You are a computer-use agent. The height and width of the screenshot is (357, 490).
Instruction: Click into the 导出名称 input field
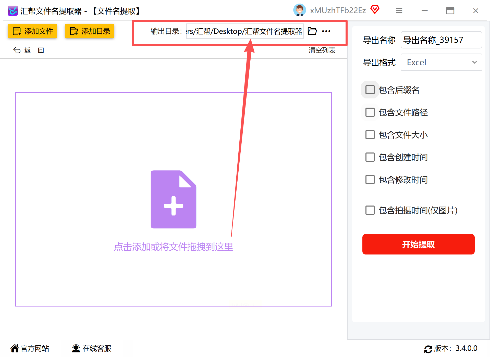point(441,40)
